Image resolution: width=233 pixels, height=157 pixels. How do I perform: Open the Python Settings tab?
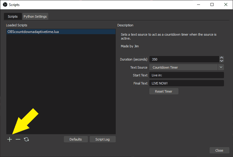35,16
